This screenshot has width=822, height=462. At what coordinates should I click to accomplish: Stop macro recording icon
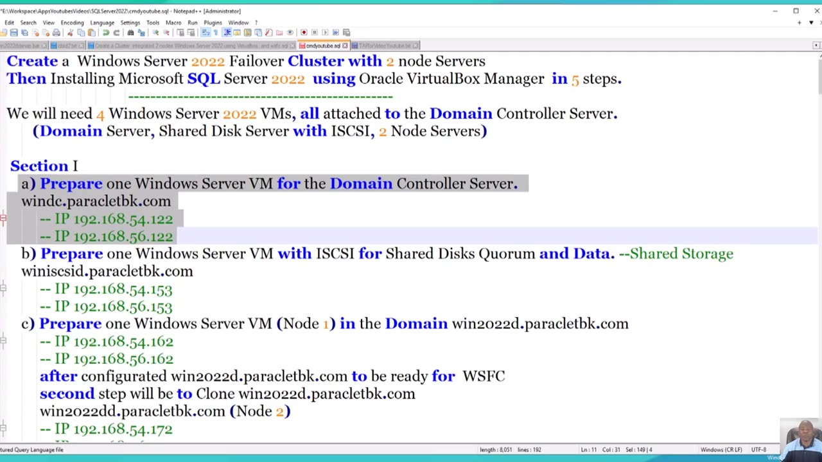click(x=314, y=32)
